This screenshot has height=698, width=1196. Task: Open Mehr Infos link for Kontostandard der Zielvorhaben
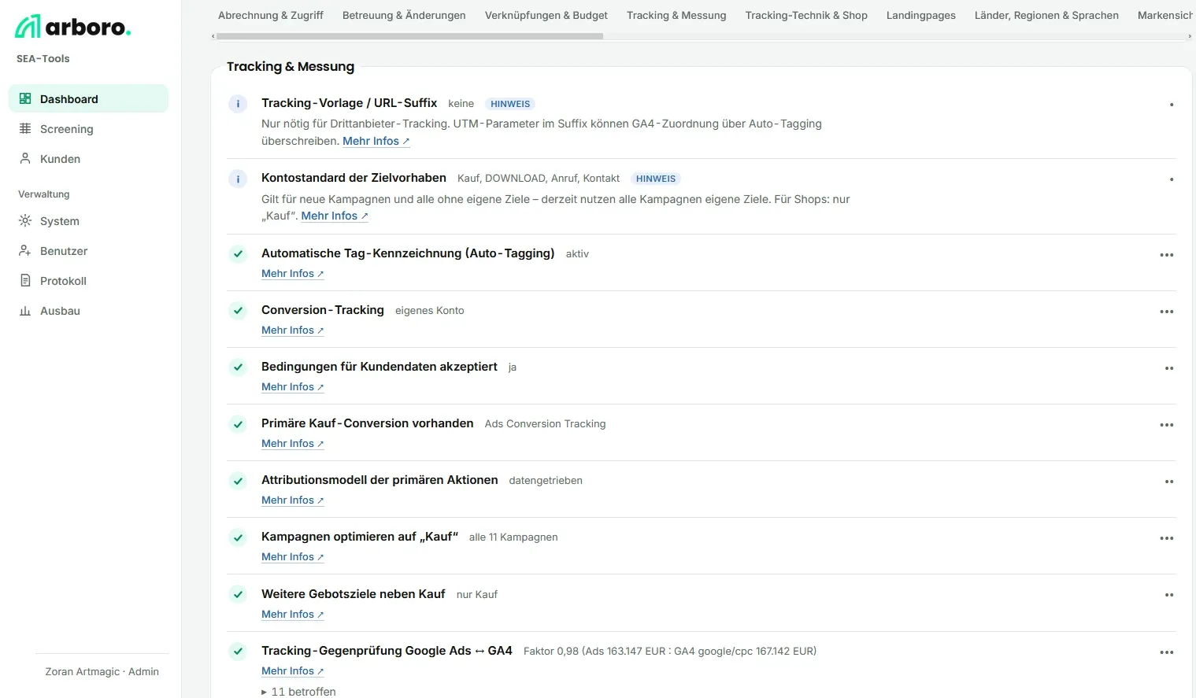[335, 216]
